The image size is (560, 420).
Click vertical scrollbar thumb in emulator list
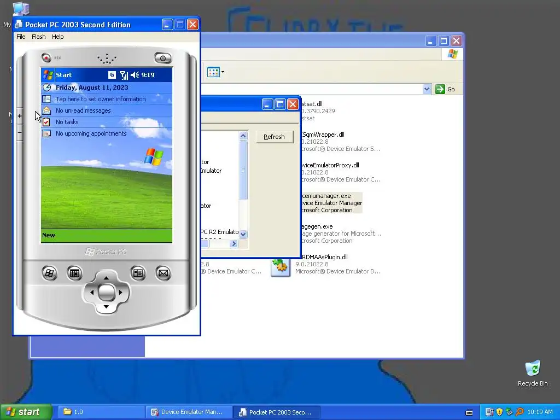[243, 170]
